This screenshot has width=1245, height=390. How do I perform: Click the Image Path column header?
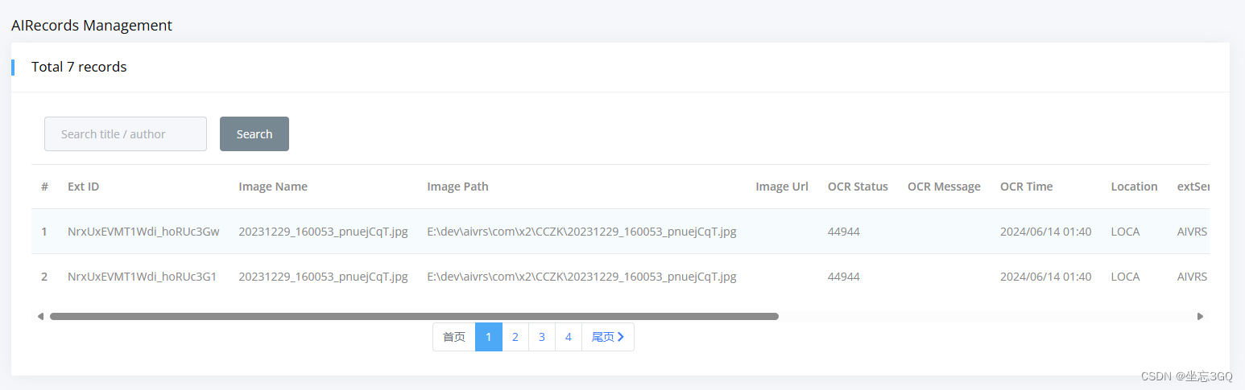457,187
